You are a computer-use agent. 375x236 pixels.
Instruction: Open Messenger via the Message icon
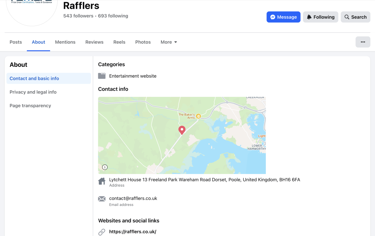coord(273,17)
